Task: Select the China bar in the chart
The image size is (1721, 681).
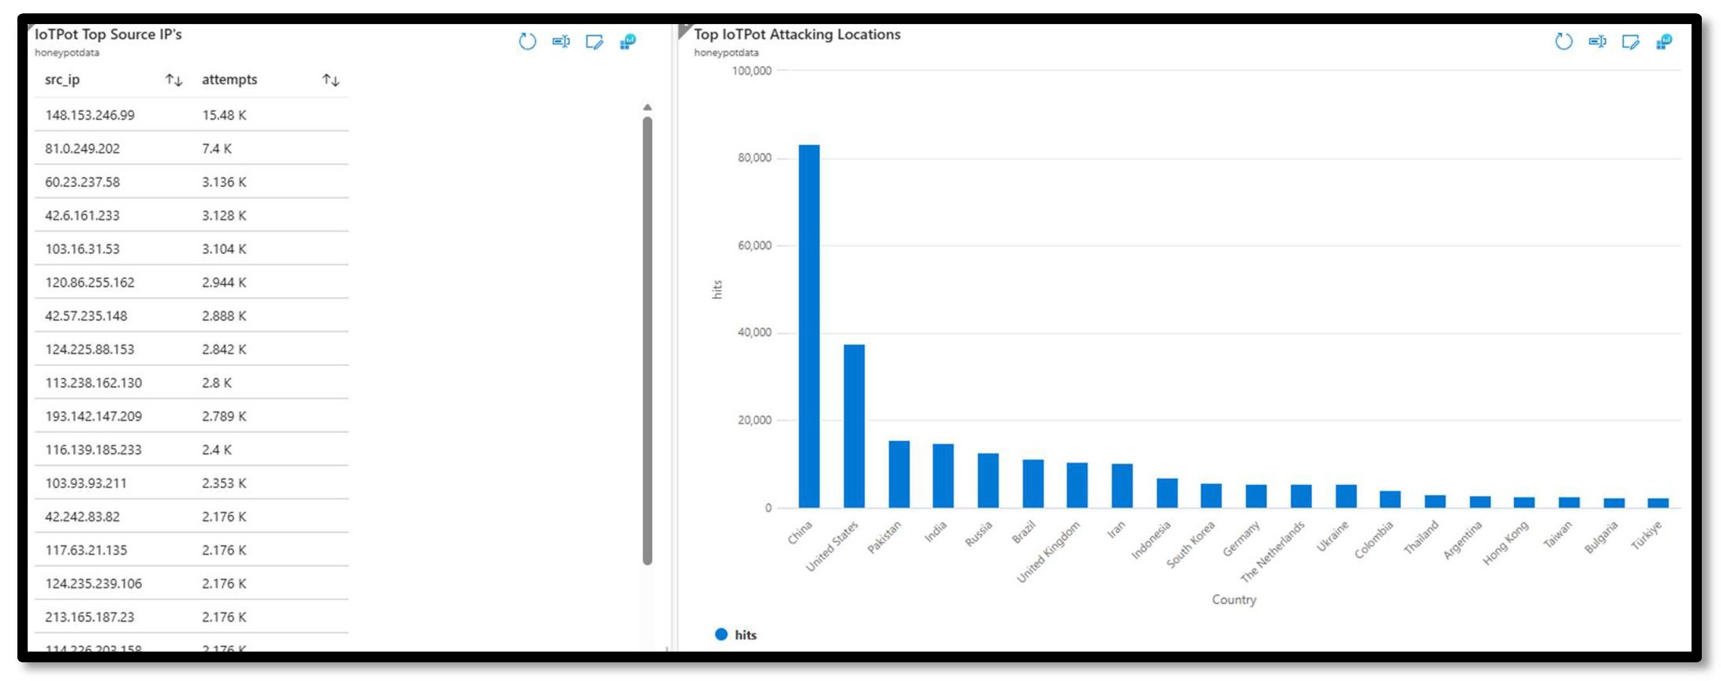Action: (809, 326)
